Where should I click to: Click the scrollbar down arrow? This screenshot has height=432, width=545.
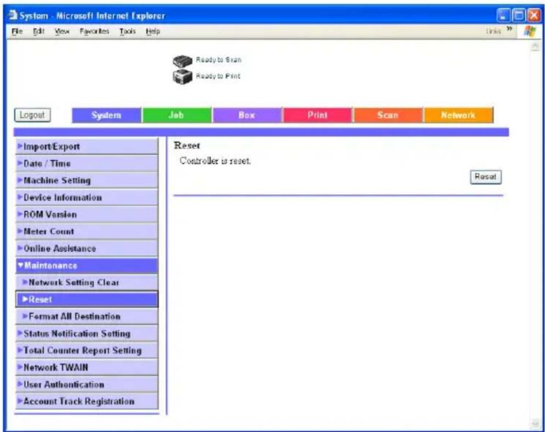(535, 423)
